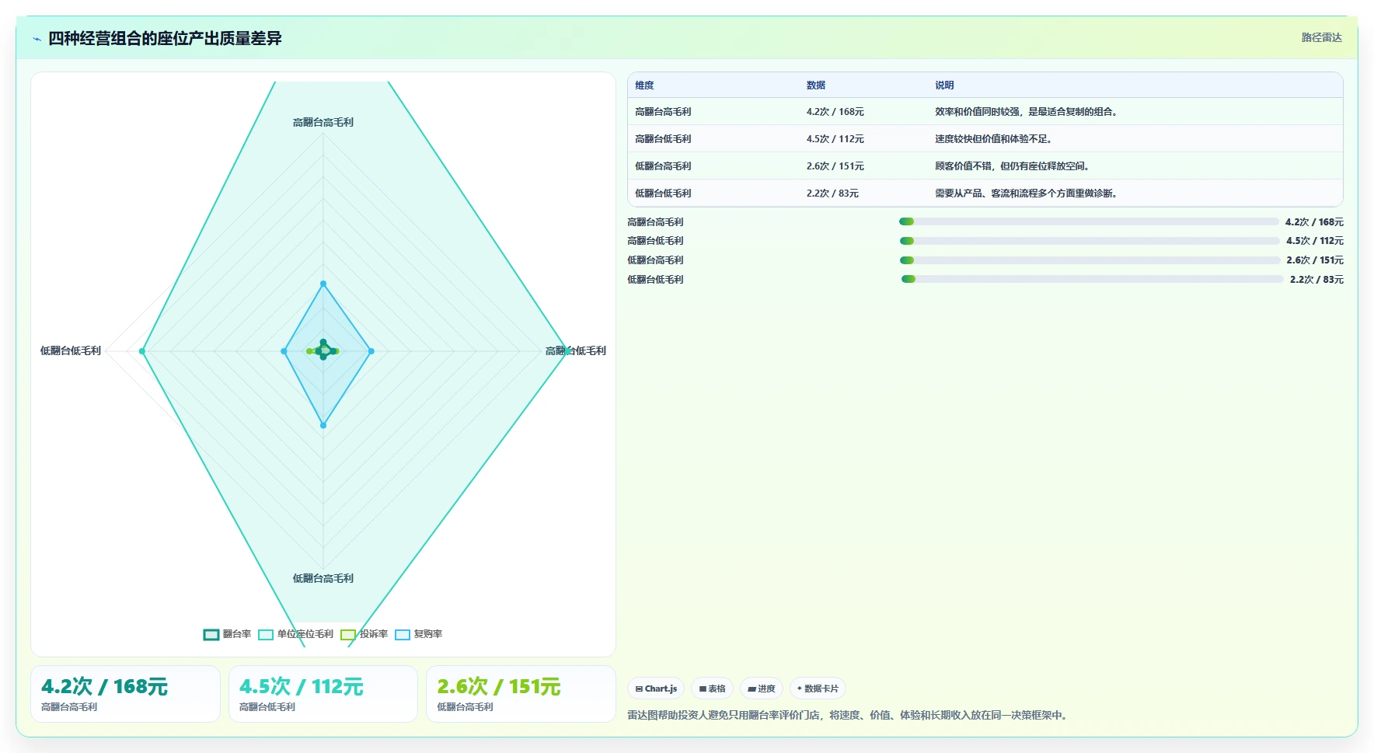Toggle the 翻台率 legend series
The height and width of the screenshot is (753, 1374).
point(227,634)
